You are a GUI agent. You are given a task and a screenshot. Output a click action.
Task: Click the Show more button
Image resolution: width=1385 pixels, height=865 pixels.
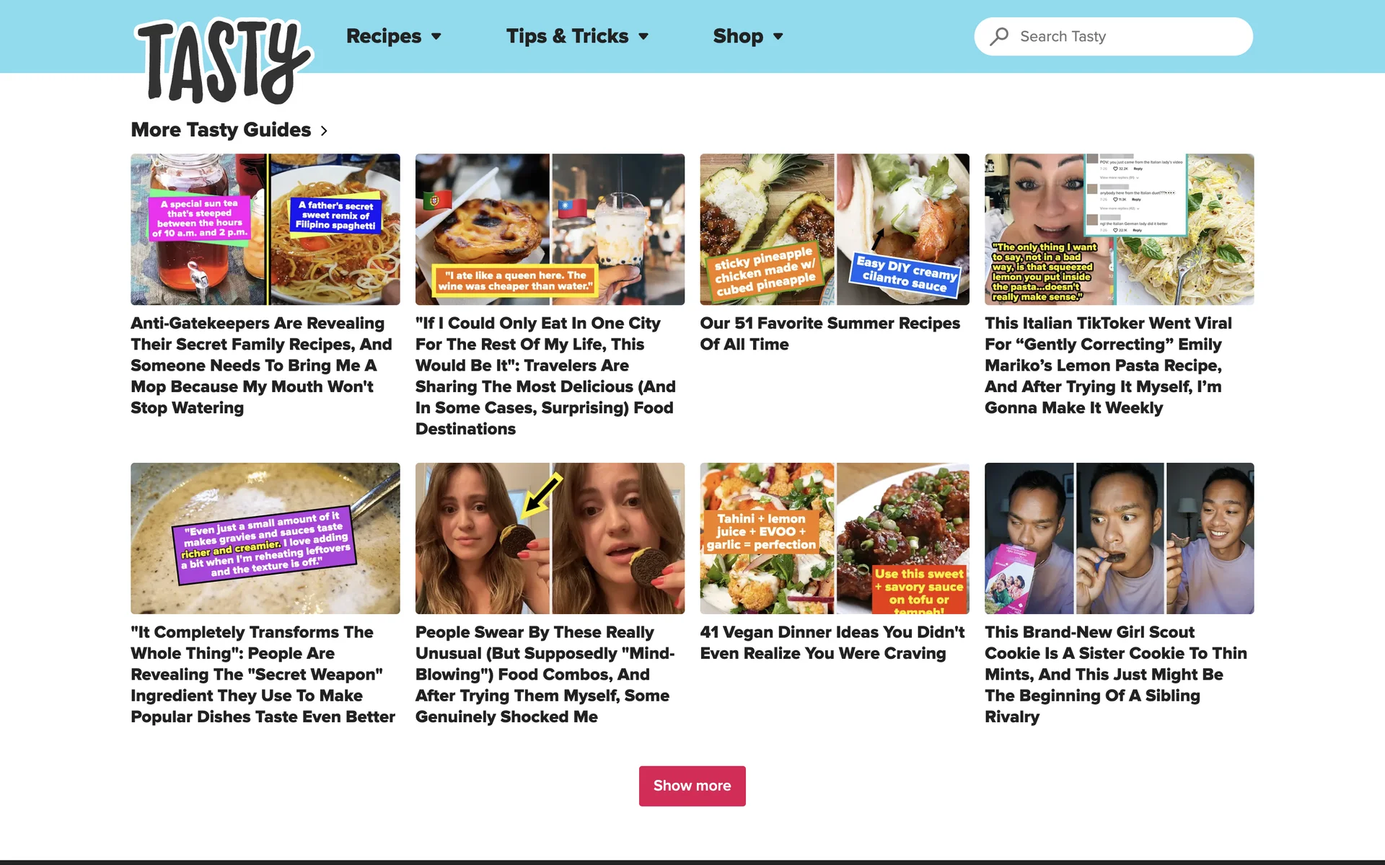pyautogui.click(x=692, y=786)
